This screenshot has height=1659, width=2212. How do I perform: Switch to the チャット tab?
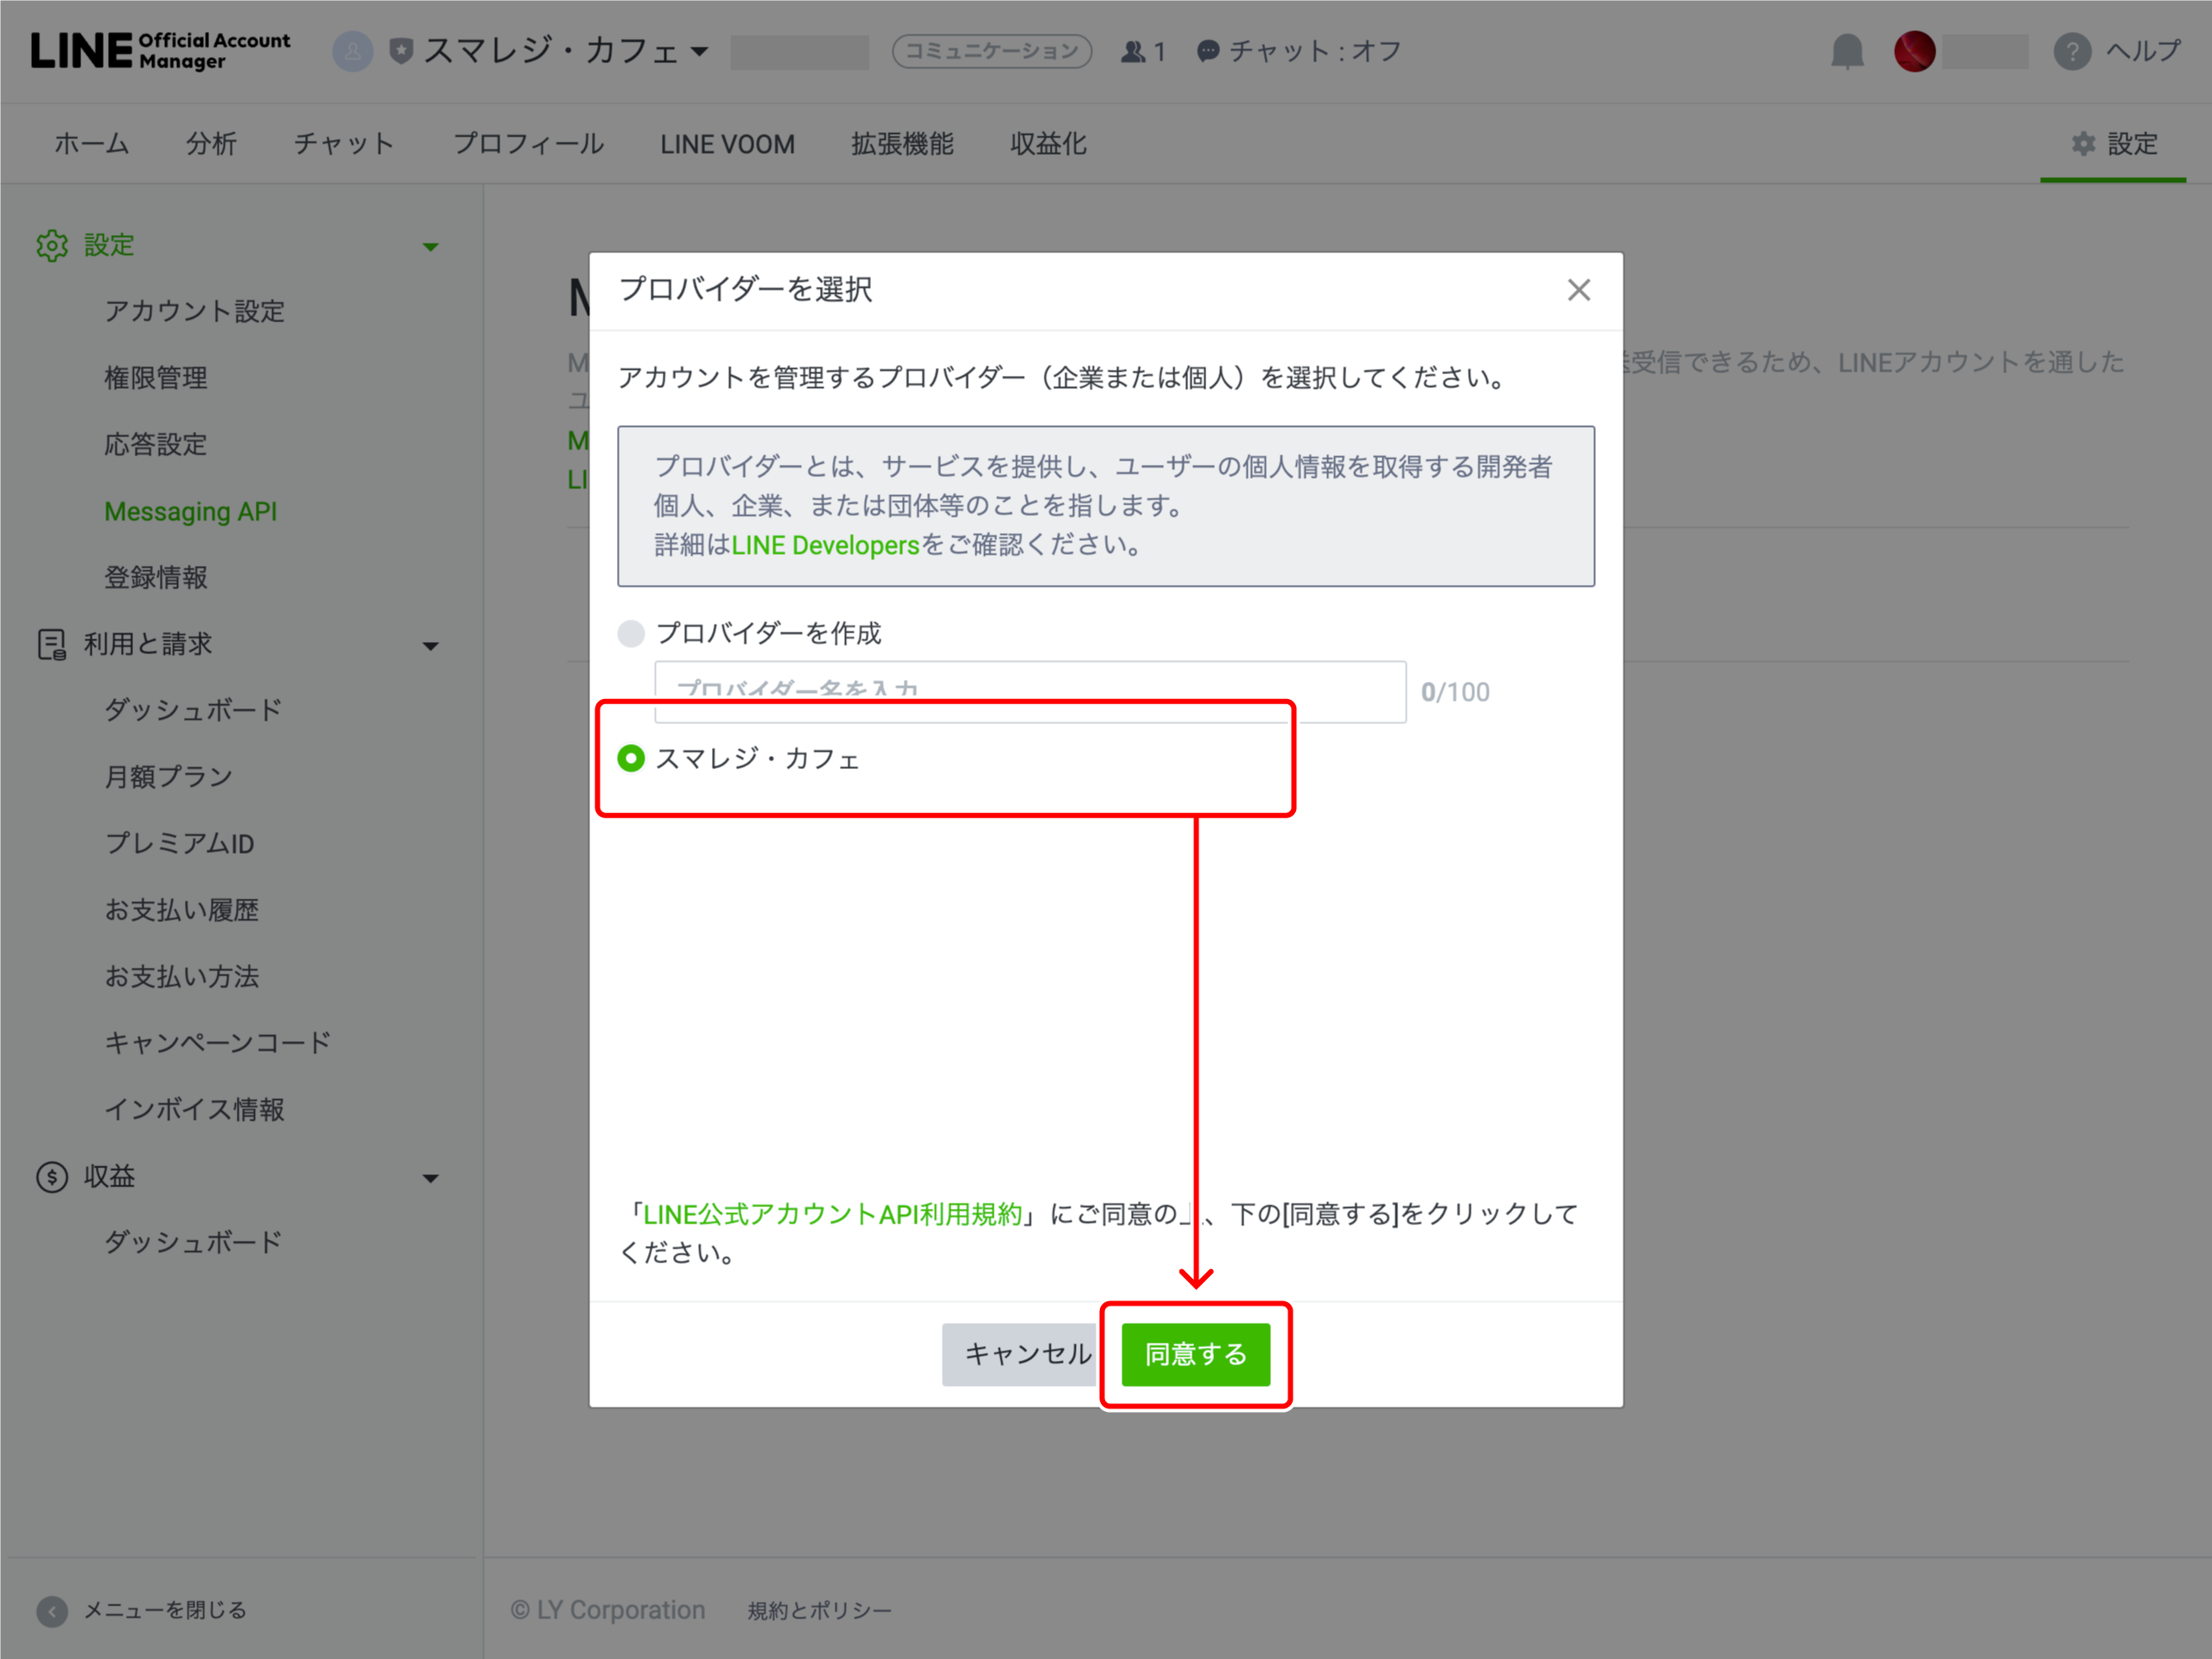(344, 144)
